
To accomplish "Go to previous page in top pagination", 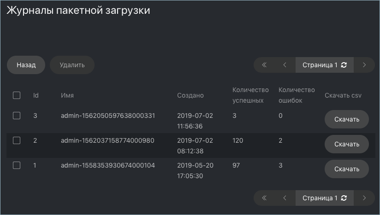I will (x=285, y=65).
